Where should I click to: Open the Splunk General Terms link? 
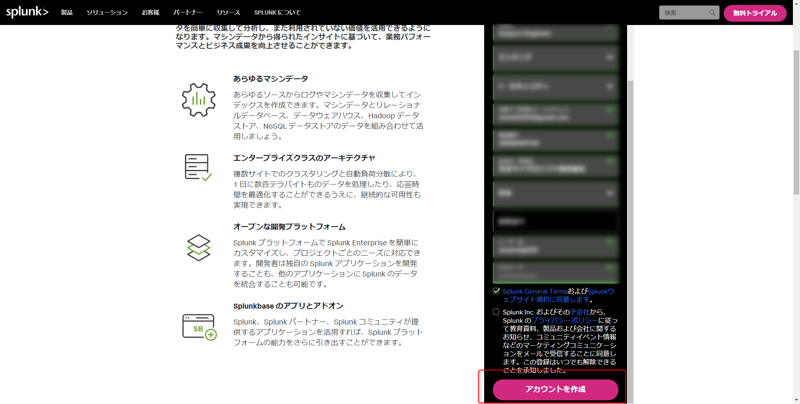(x=535, y=292)
